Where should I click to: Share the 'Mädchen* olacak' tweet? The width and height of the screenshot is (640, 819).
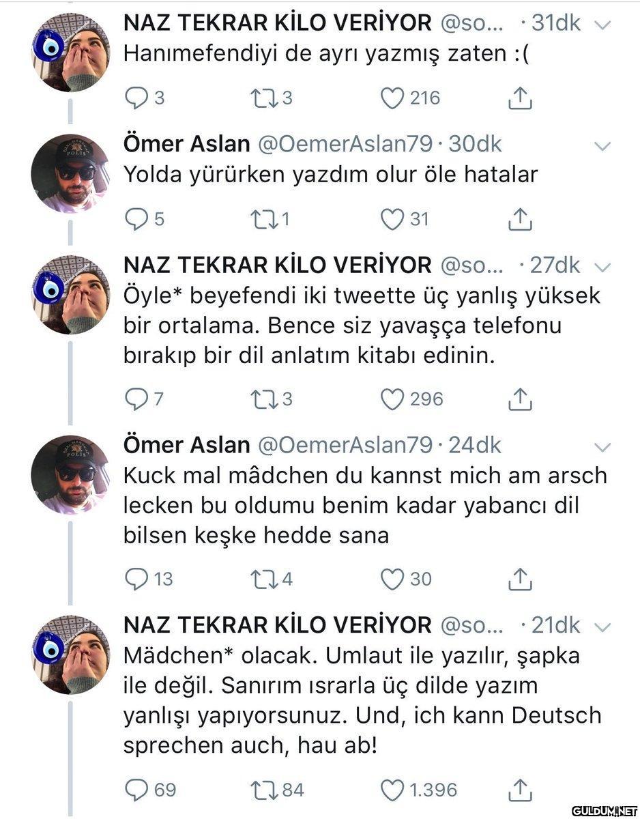tap(520, 790)
